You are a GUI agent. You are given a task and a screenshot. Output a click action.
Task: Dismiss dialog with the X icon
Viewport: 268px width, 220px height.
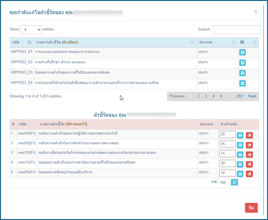(256, 11)
